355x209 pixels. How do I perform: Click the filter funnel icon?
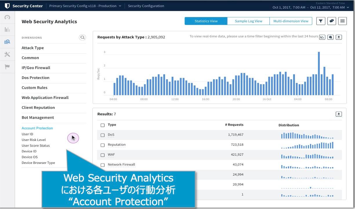(x=320, y=21)
